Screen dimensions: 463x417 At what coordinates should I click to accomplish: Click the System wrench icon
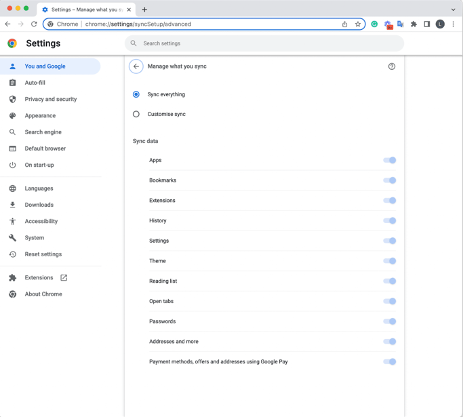click(12, 238)
